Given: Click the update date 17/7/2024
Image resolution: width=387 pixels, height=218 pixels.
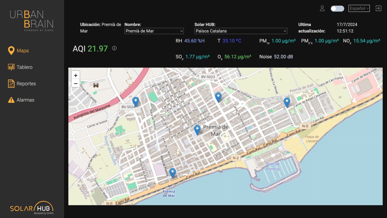Looking at the screenshot, I should pos(347,25).
